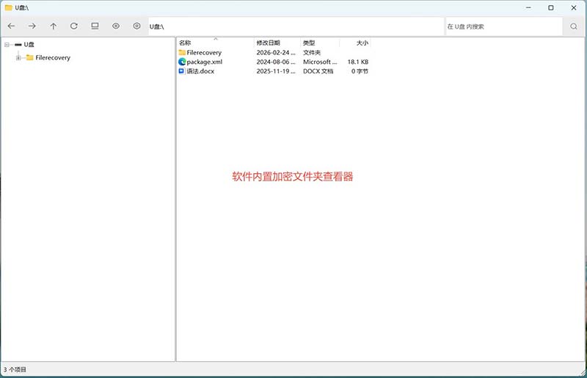The width and height of the screenshot is (587, 378).
Task: Select the package.xml file
Action: pos(205,62)
